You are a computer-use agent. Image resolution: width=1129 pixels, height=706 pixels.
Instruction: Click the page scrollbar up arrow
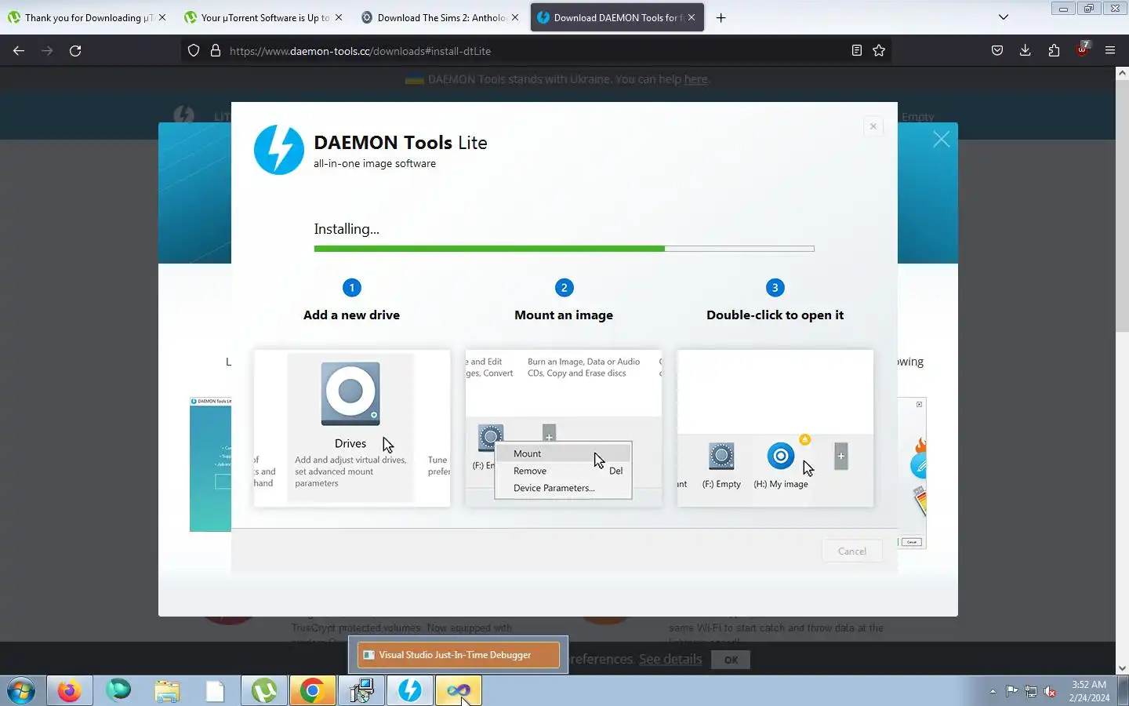click(1122, 72)
